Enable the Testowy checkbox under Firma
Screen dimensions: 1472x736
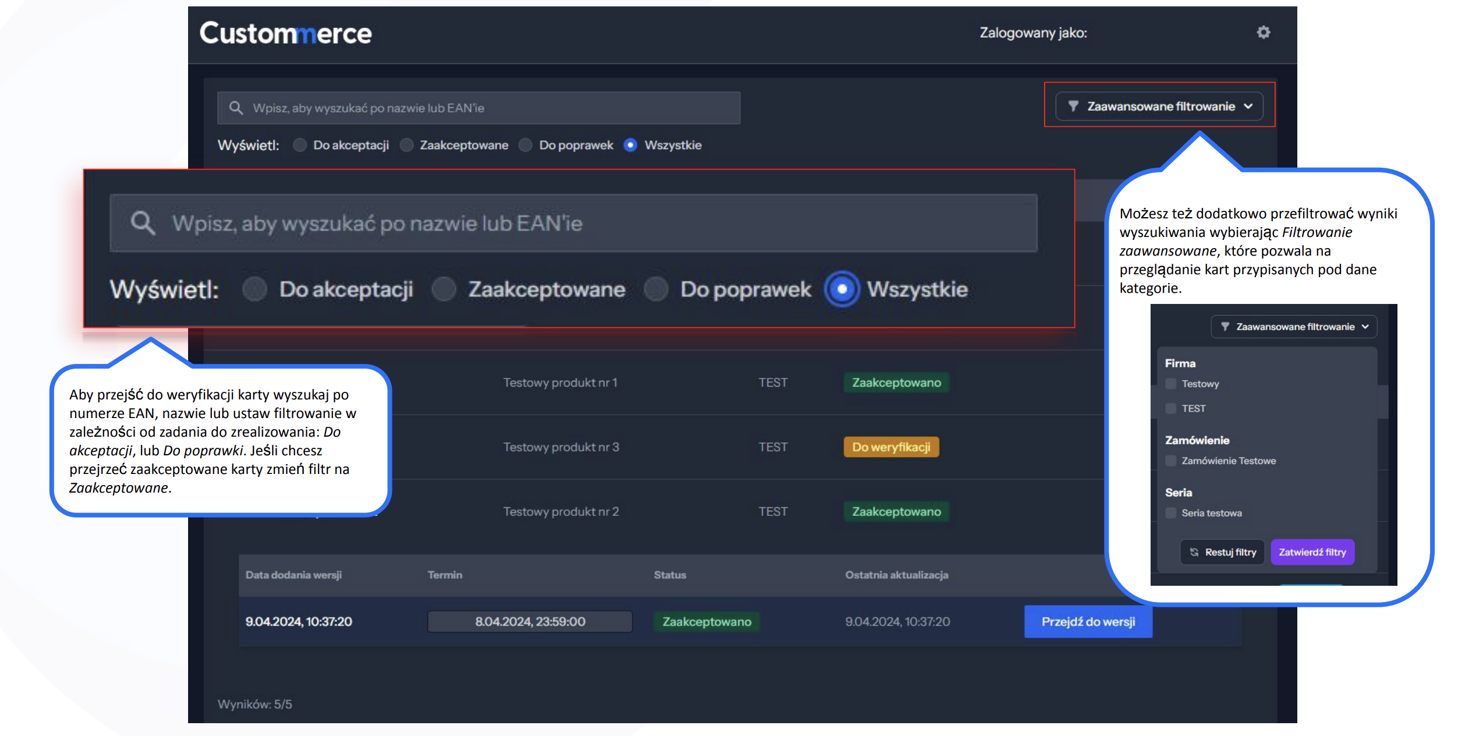coord(1170,384)
